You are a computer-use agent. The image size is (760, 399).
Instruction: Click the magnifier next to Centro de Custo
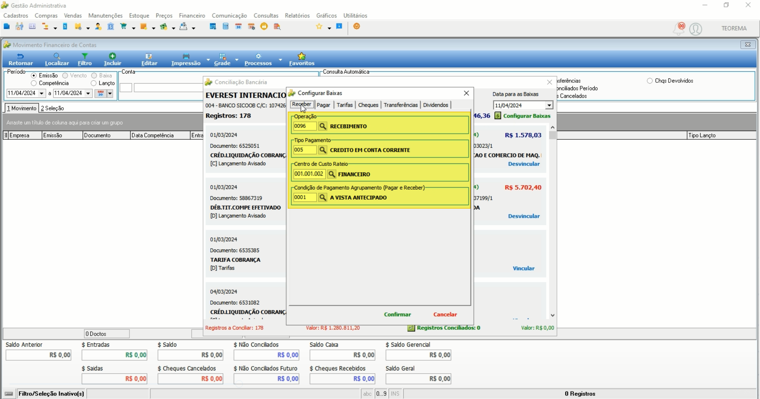pos(332,174)
